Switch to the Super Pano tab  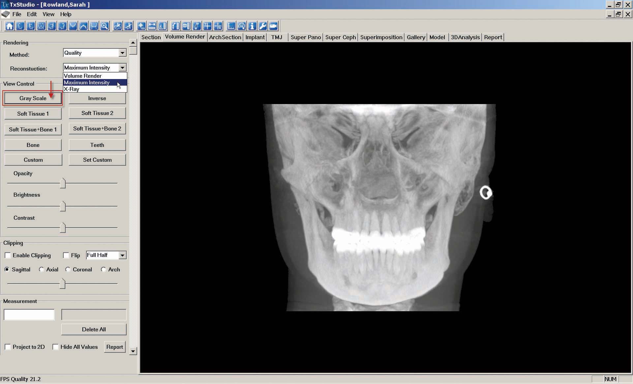click(305, 37)
